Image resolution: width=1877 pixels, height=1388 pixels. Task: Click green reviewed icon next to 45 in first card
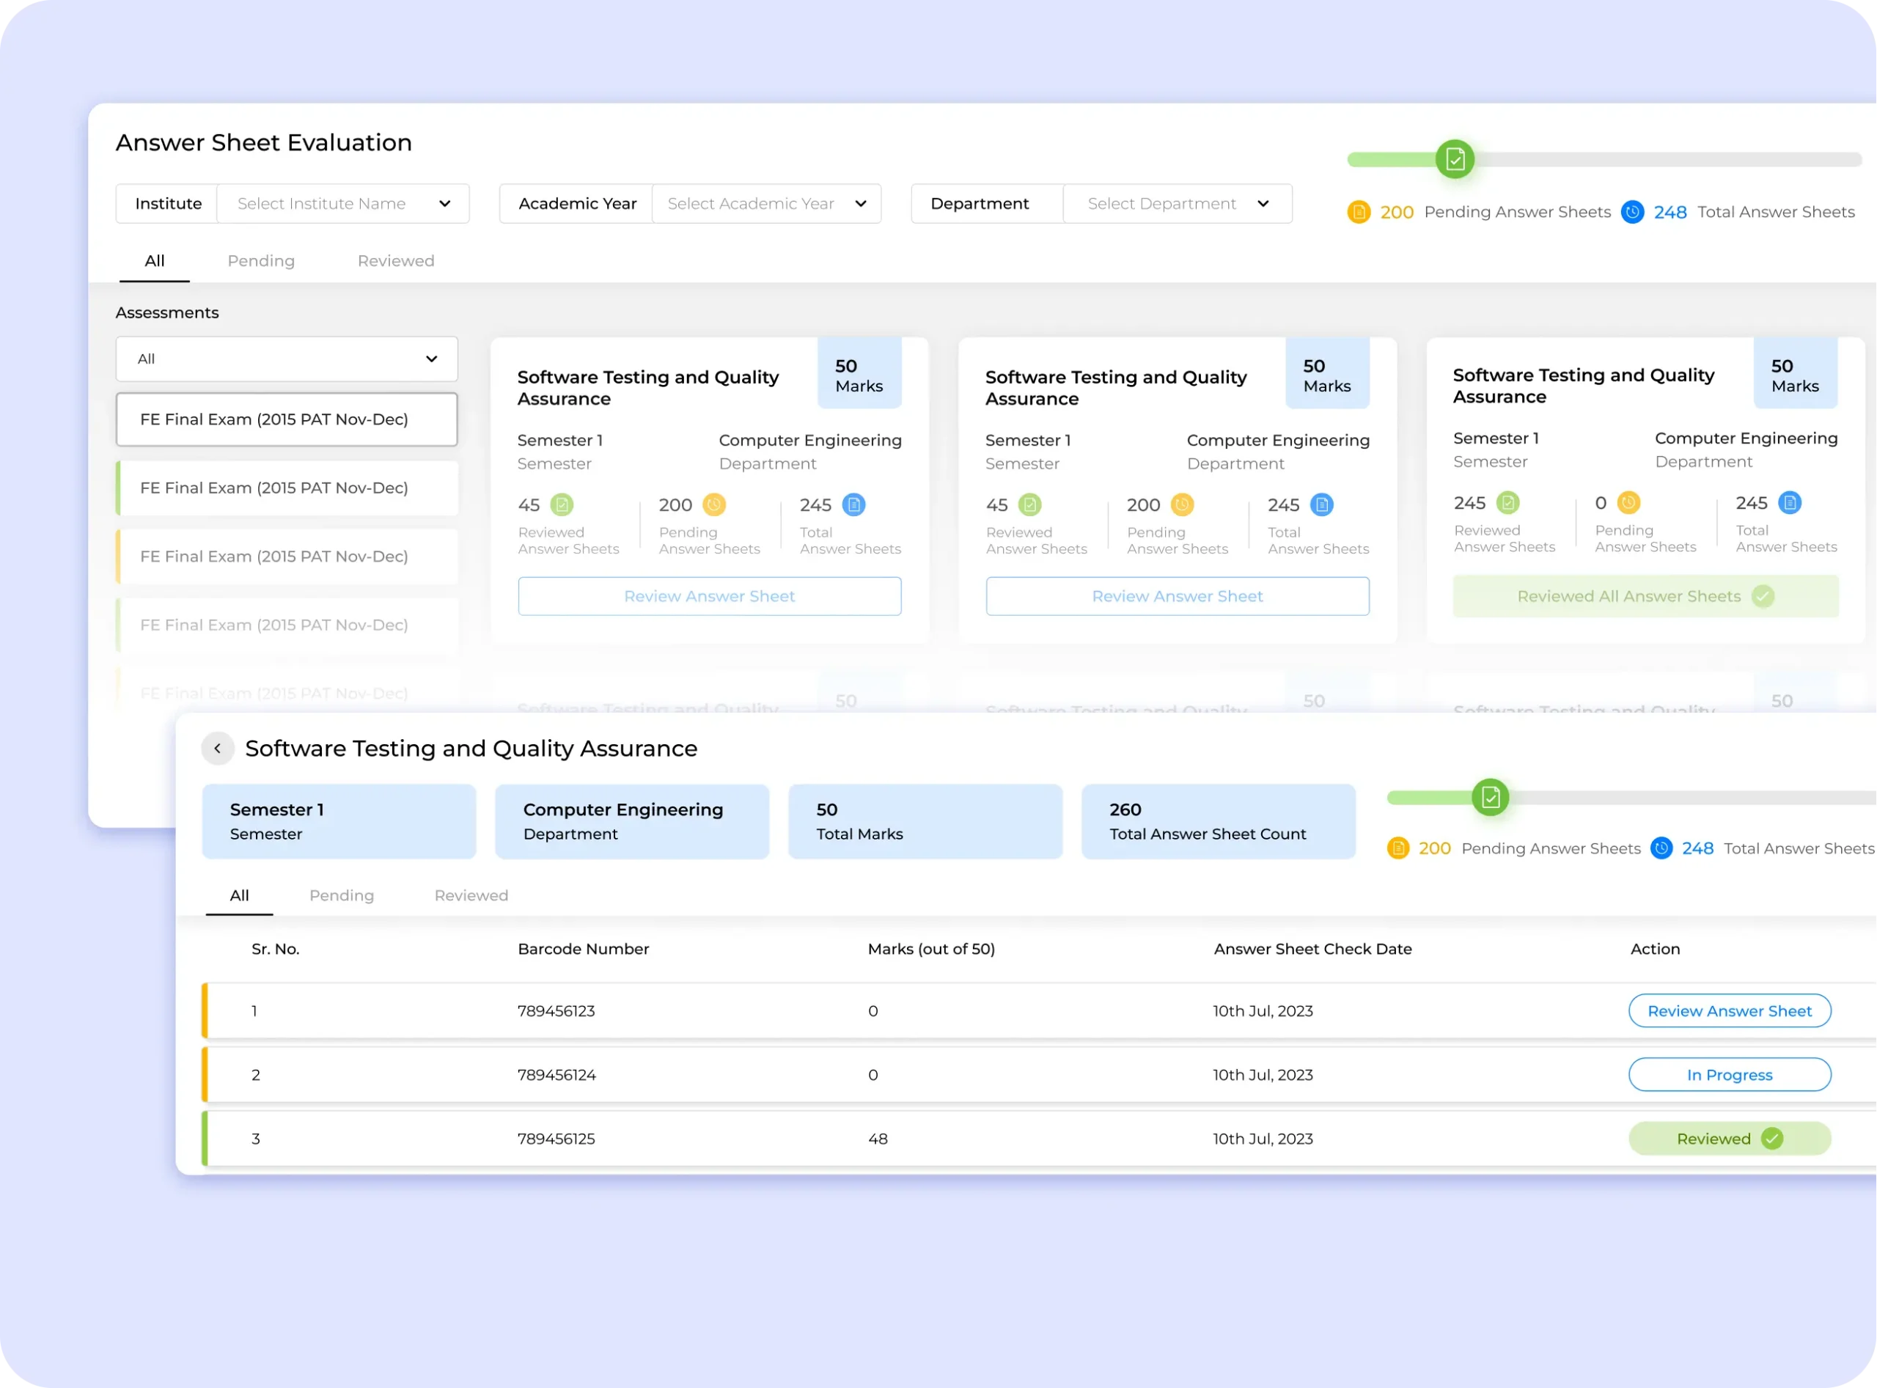tap(561, 505)
